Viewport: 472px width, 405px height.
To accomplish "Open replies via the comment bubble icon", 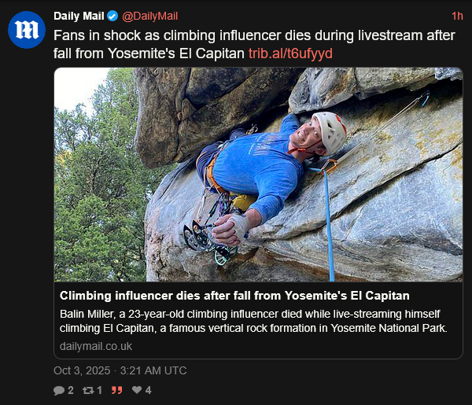I will point(59,390).
